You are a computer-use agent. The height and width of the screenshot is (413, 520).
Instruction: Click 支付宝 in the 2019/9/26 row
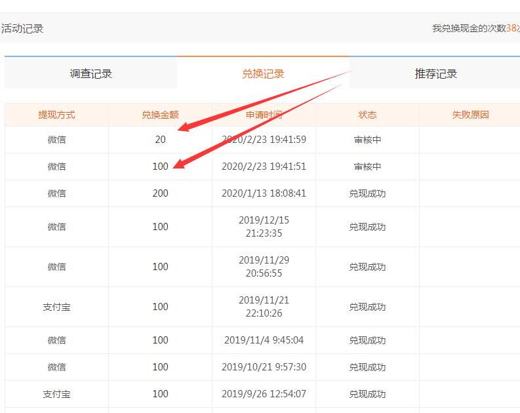pos(56,394)
